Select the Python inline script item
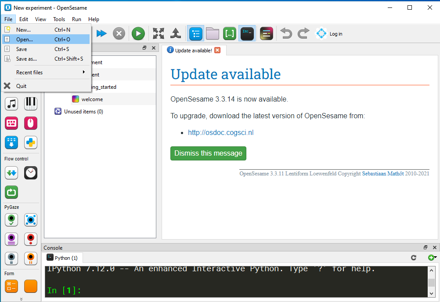Viewport: 440px width, 302px height. point(31,142)
